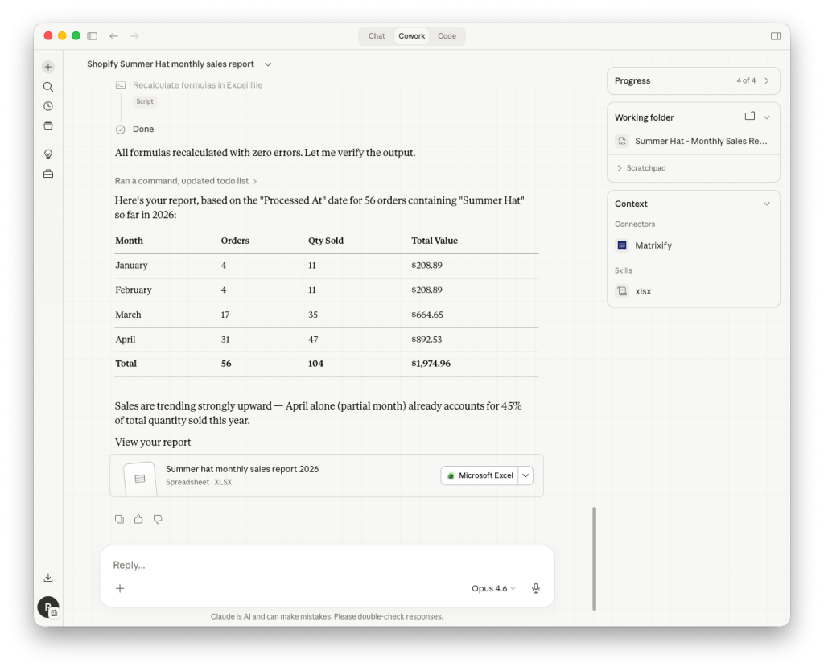Open the Opus 4.6 model selector
The width and height of the screenshot is (824, 671).
pyautogui.click(x=492, y=588)
